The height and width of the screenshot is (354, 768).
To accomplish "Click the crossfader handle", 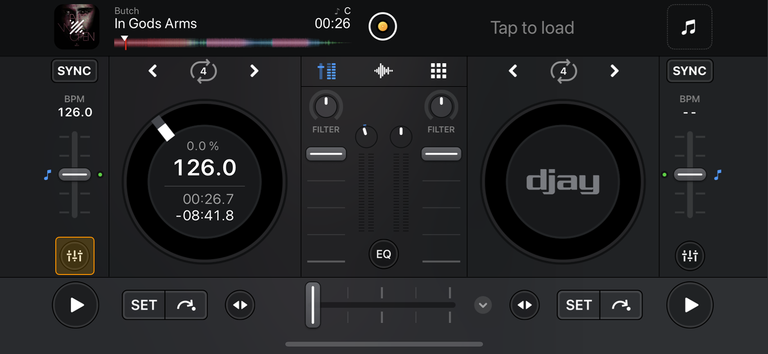I will (313, 305).
